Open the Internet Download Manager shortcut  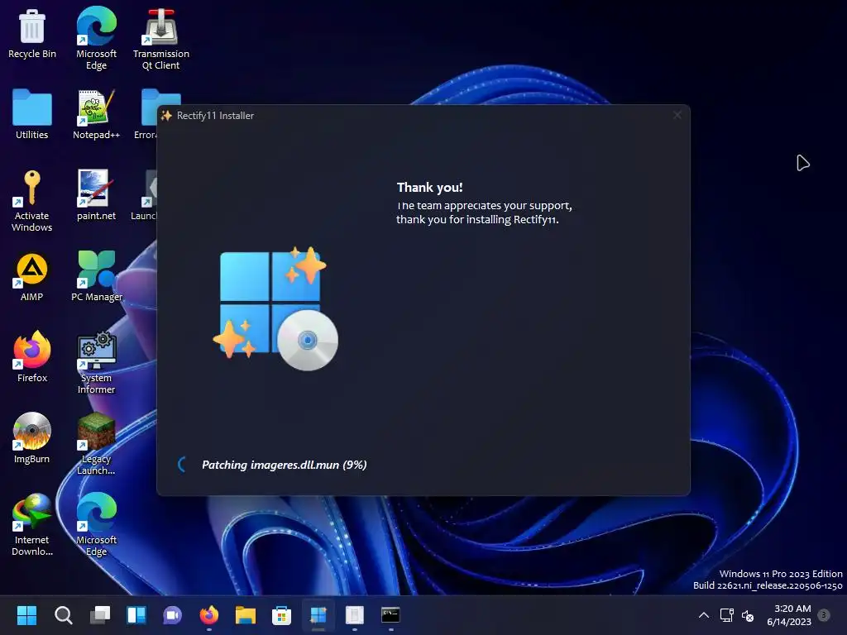(x=32, y=525)
